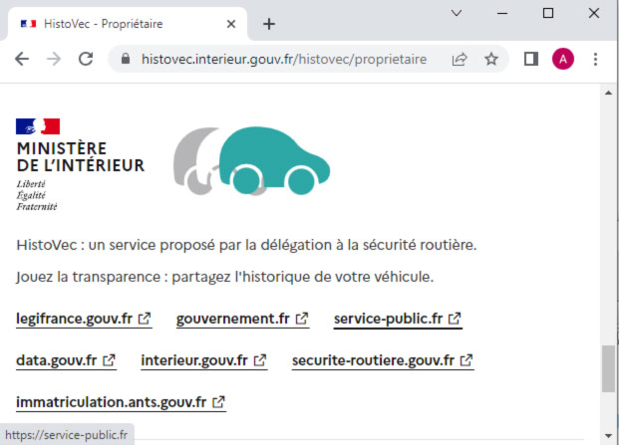Click the Ministère de l'Intérieur logo

click(80, 164)
